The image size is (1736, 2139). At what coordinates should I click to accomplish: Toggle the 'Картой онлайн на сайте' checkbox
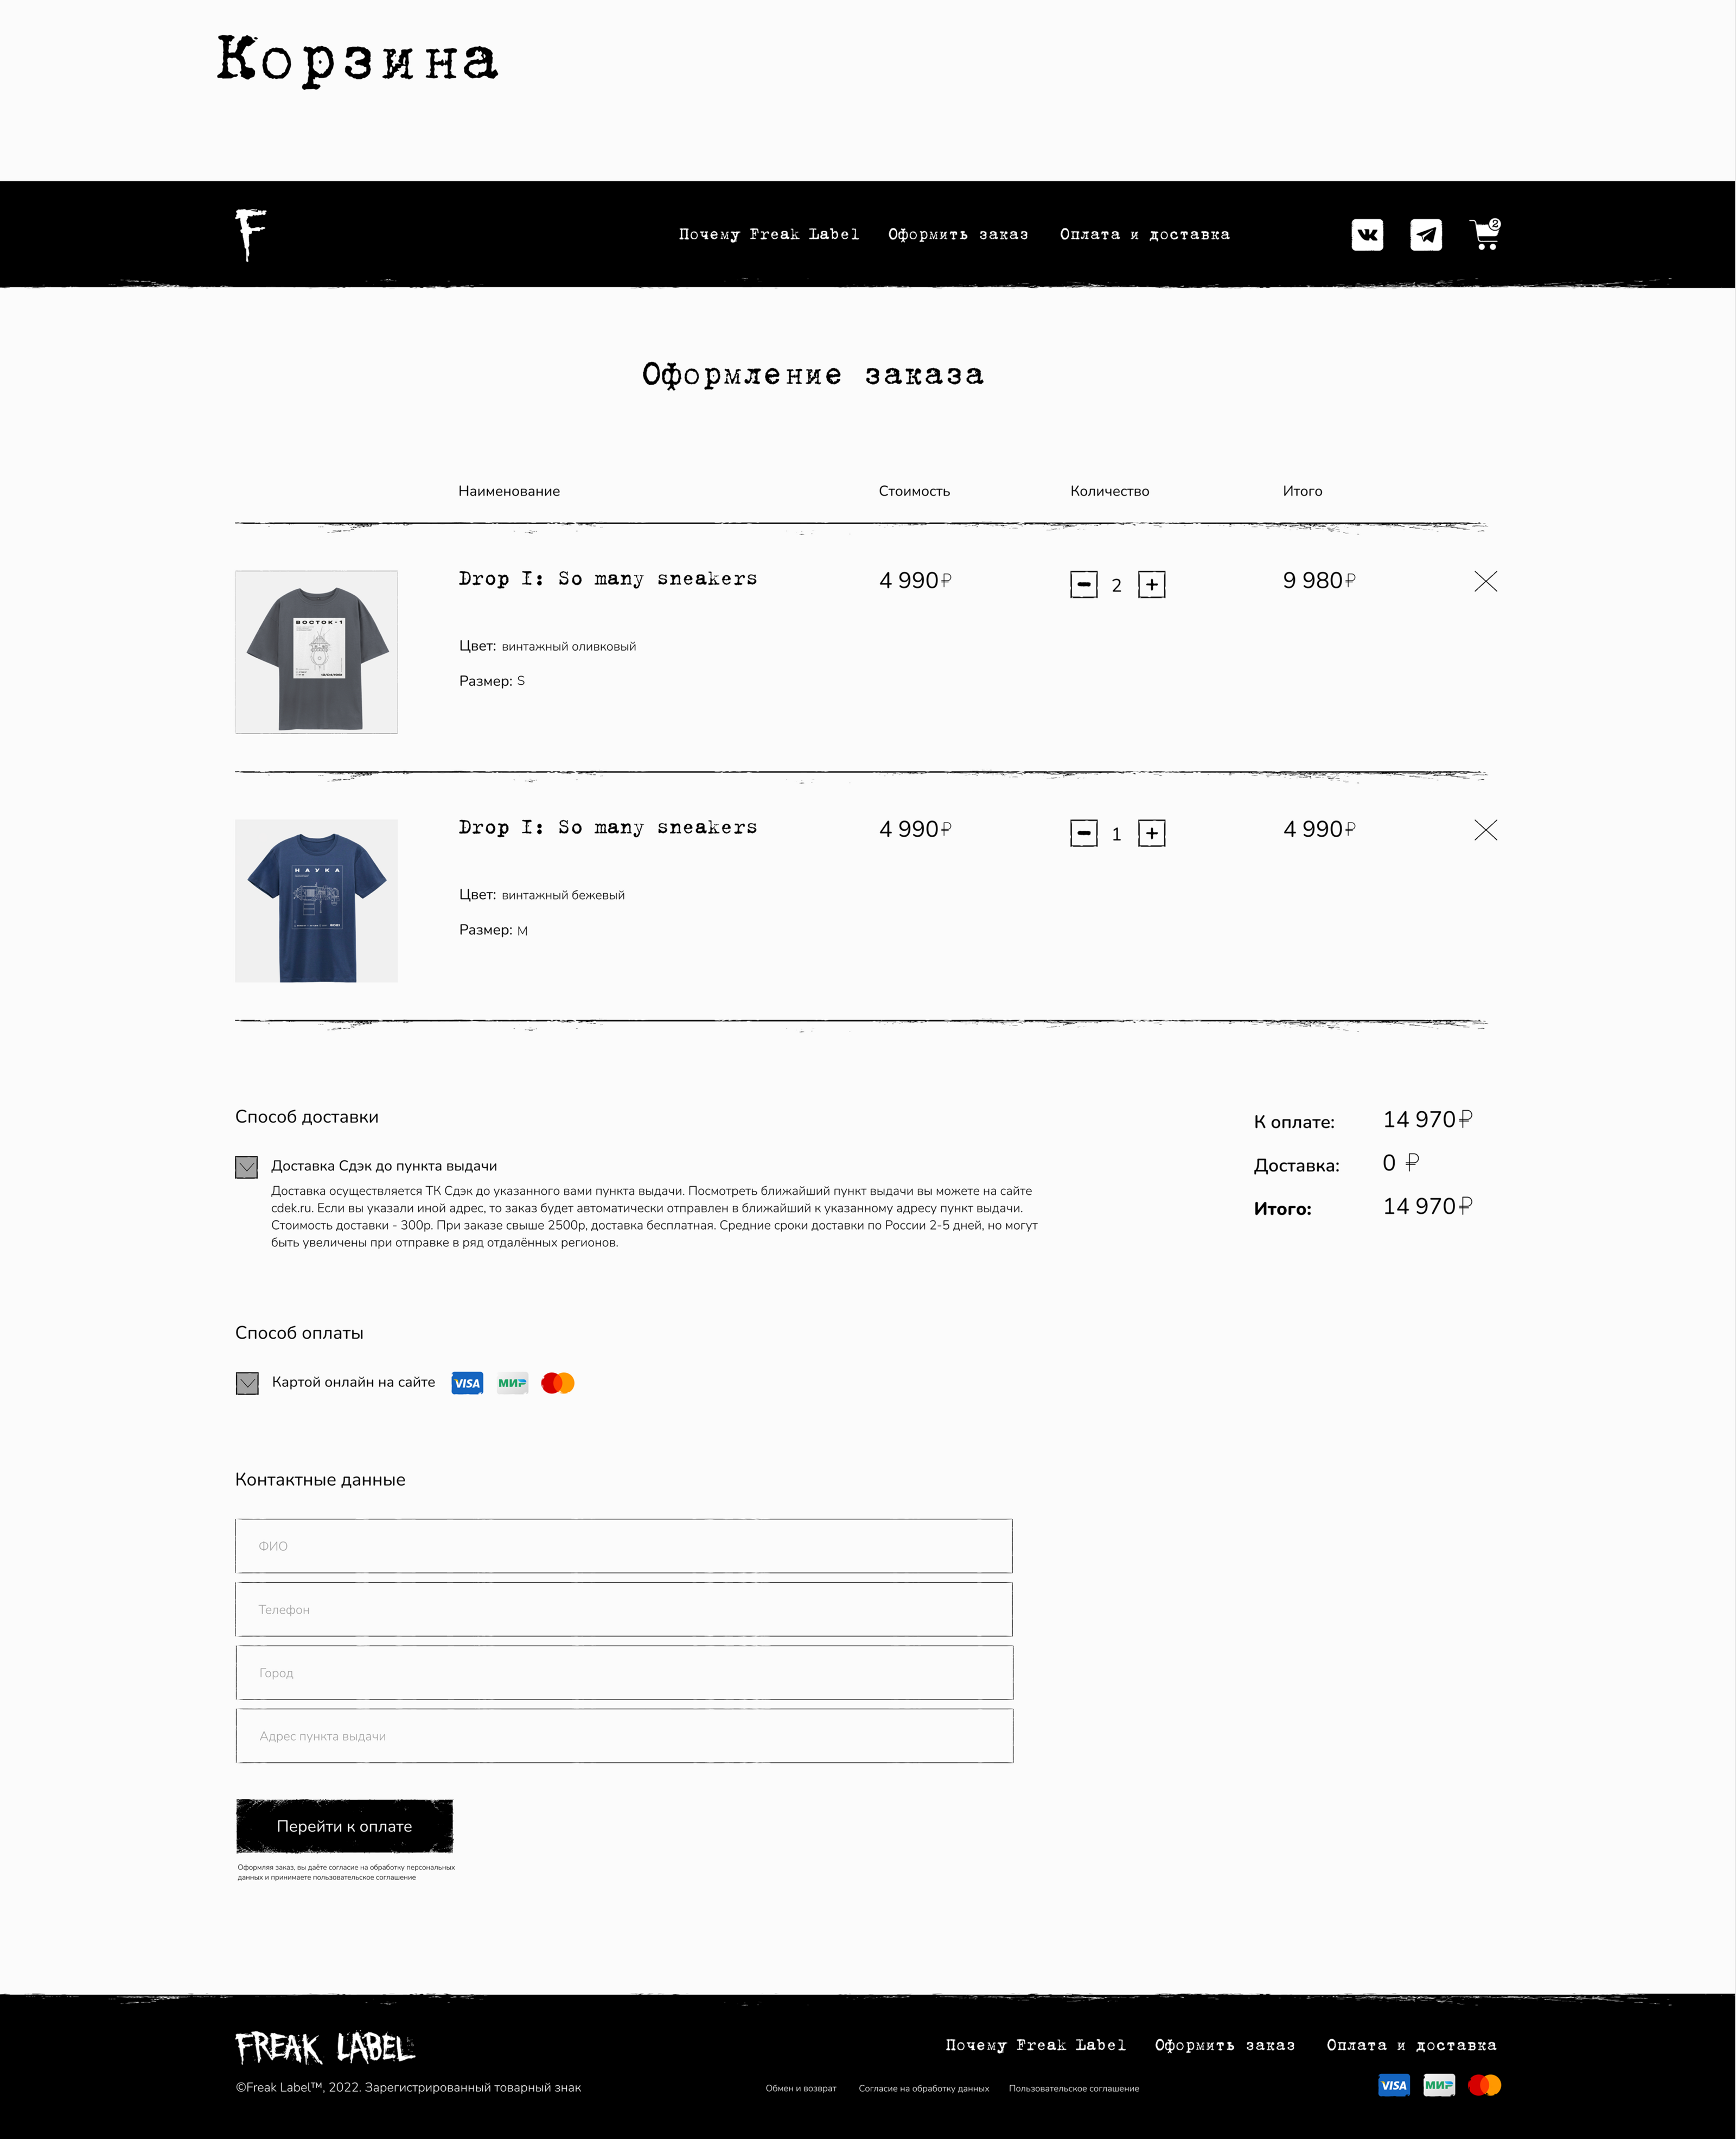pyautogui.click(x=247, y=1383)
